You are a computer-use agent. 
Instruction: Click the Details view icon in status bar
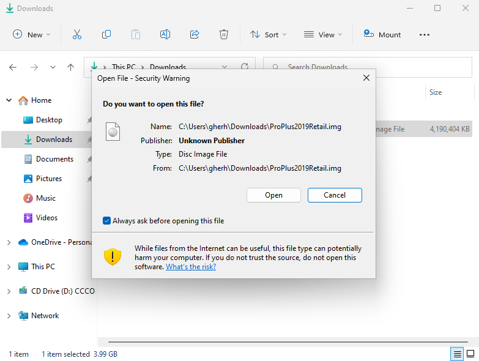click(456, 354)
